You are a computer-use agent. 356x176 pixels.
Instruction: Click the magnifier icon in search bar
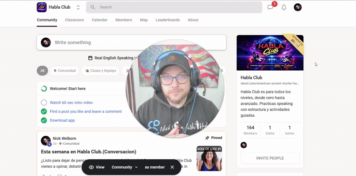[x=92, y=7]
